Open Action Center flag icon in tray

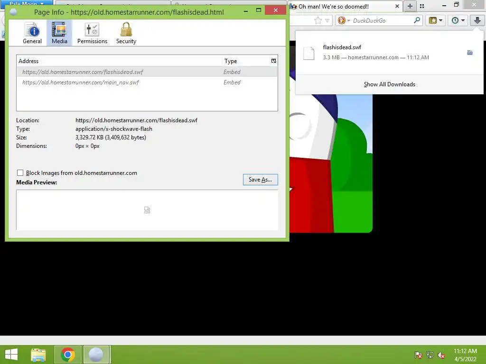point(418,355)
